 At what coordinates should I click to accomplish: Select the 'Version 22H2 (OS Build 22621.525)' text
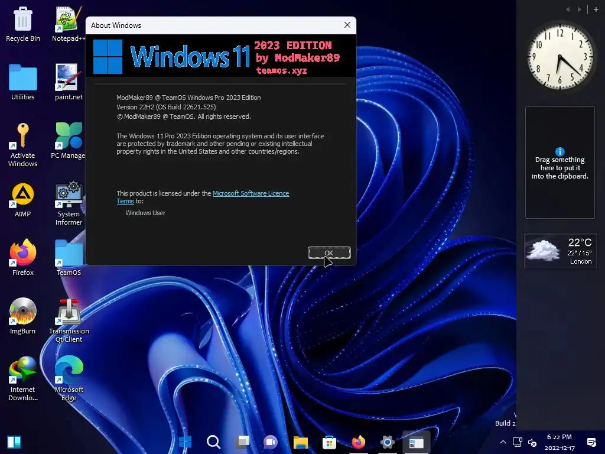[x=166, y=107]
